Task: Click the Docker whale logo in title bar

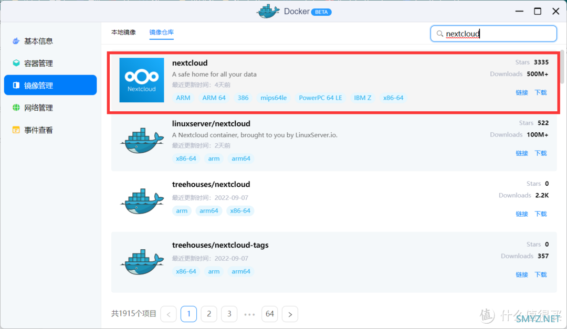Action: tap(268, 11)
